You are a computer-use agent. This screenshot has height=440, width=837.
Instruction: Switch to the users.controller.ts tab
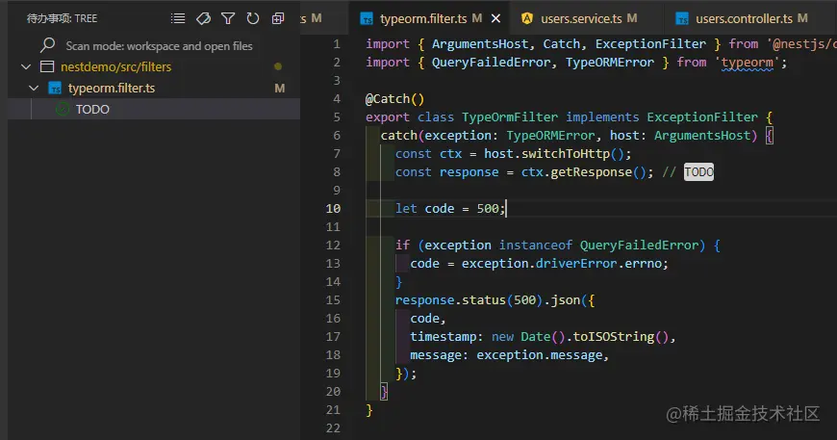click(744, 18)
